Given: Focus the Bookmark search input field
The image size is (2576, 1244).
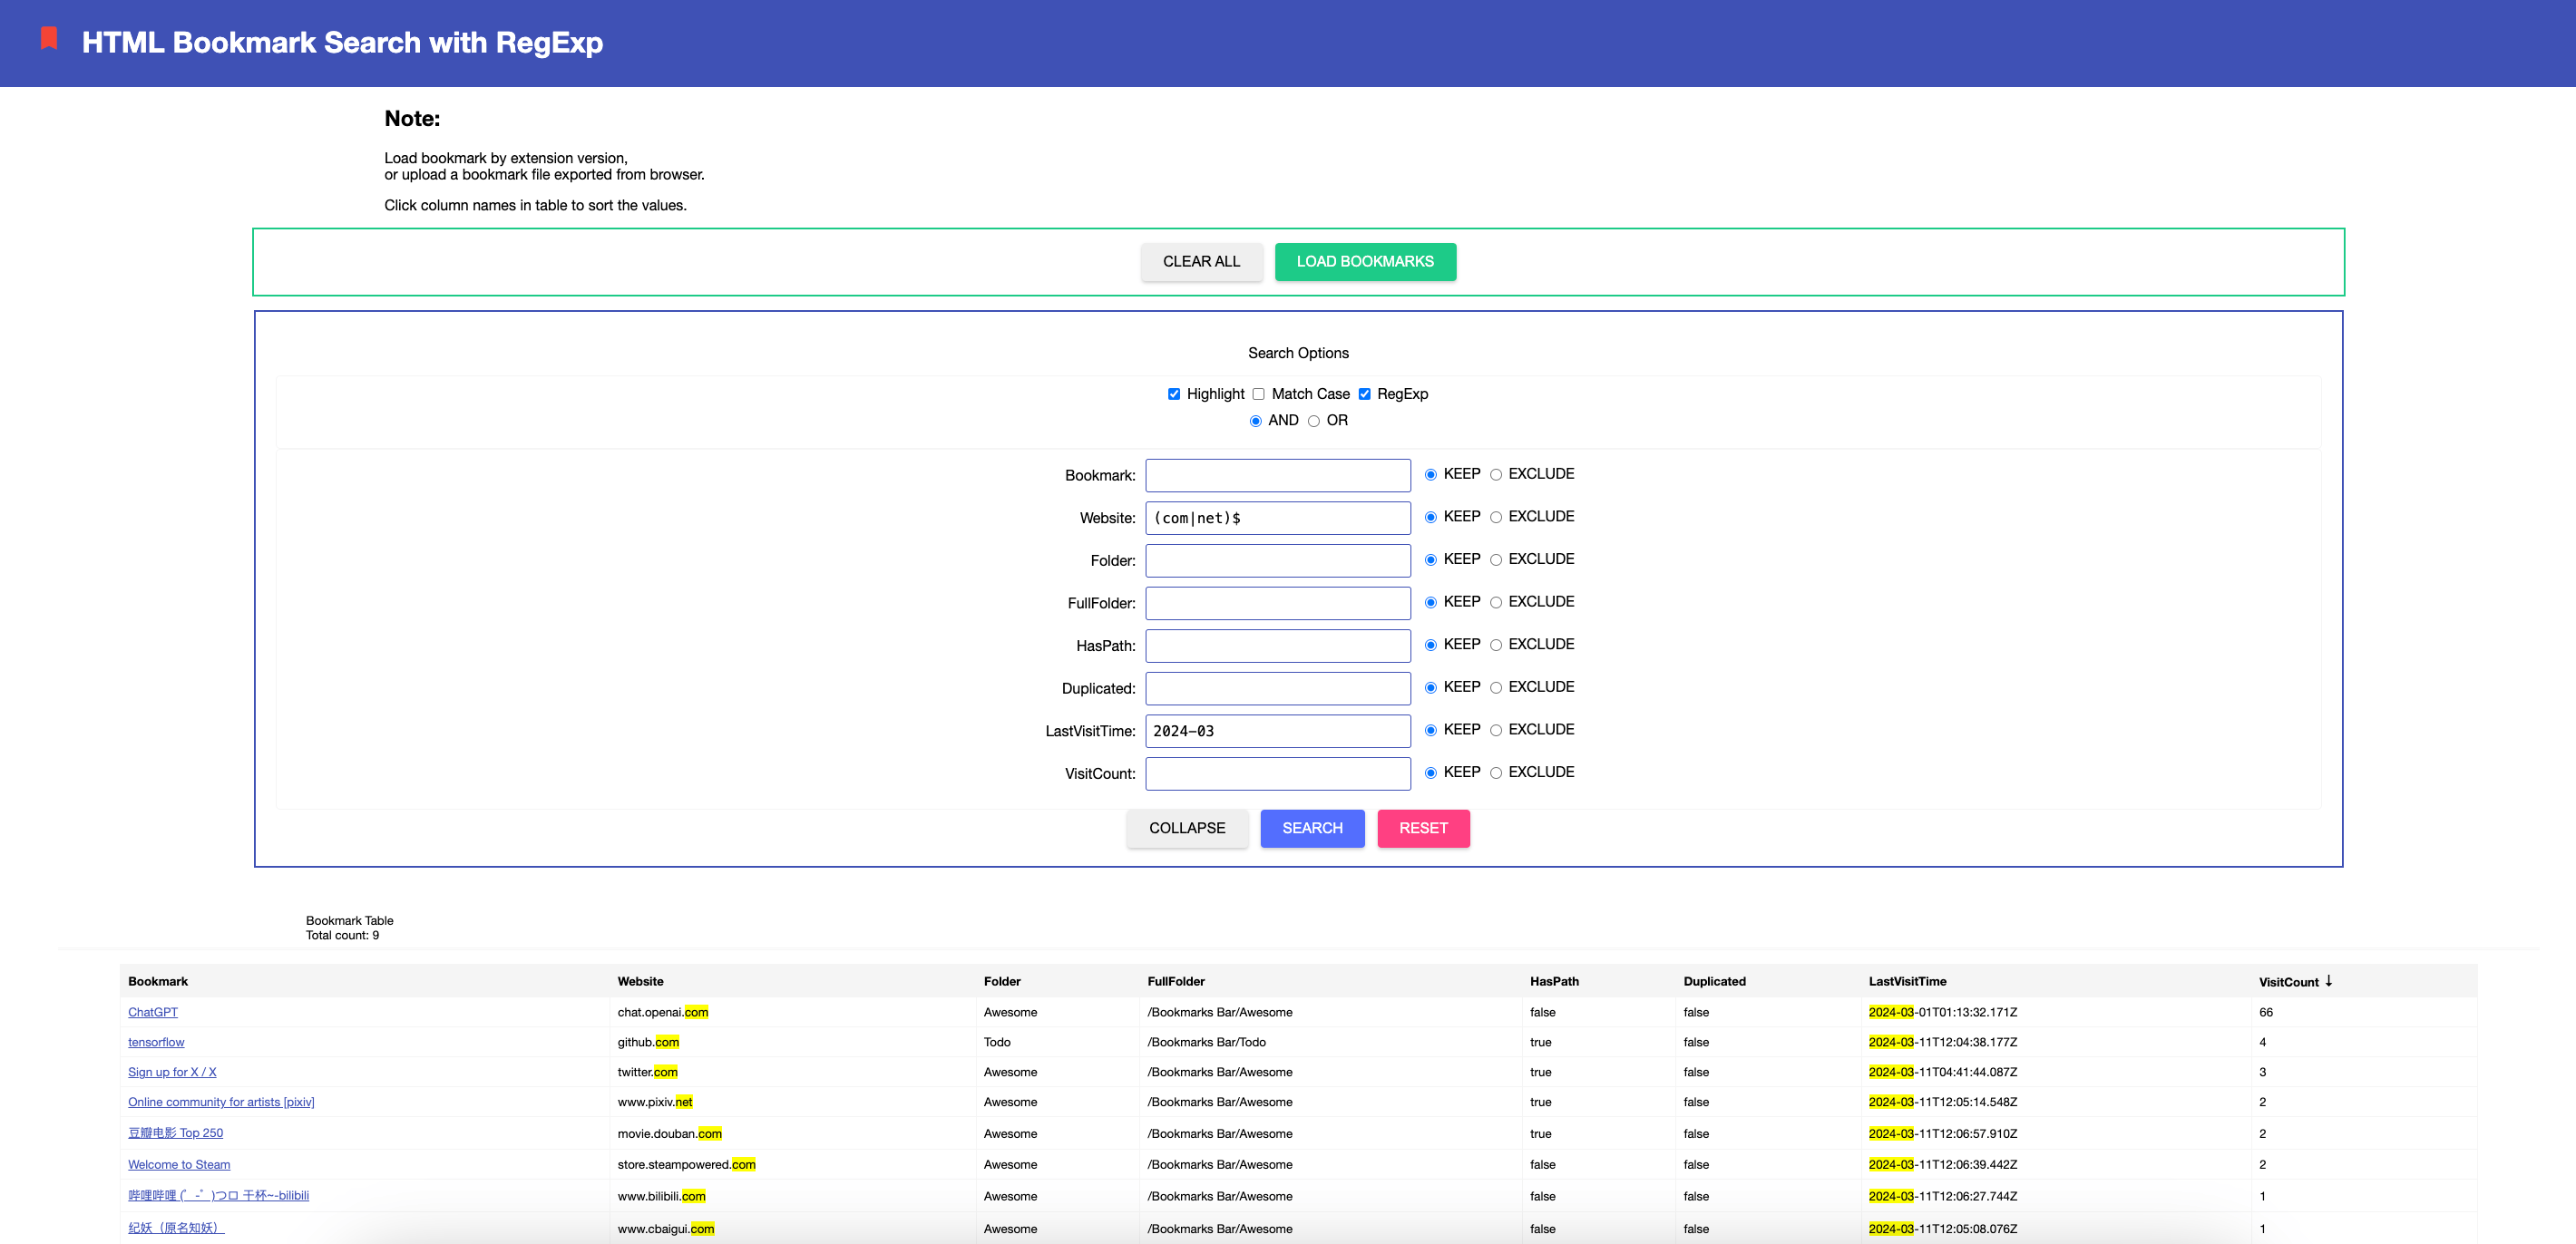Looking at the screenshot, I should [x=1277, y=476].
